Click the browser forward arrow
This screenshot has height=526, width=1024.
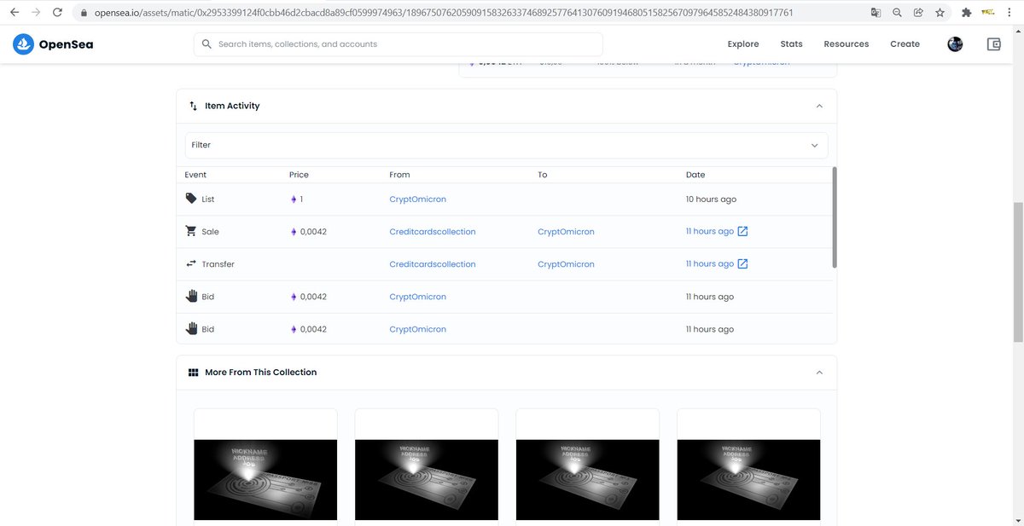36,13
